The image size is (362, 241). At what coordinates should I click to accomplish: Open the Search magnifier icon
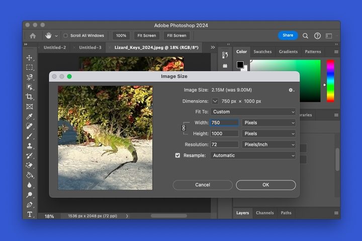[x=305, y=36]
